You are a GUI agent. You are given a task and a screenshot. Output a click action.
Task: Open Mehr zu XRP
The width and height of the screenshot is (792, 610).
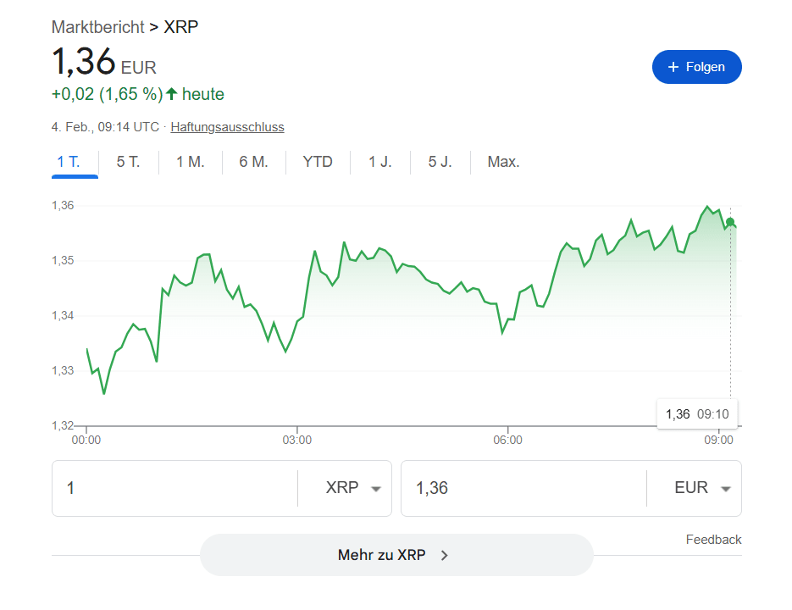point(396,555)
